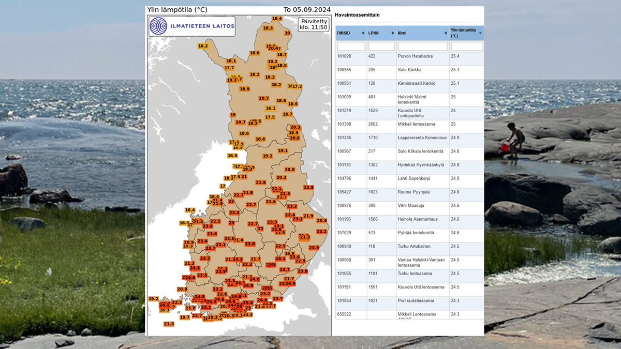Click the Havaintoasemittain heading

coord(358,15)
